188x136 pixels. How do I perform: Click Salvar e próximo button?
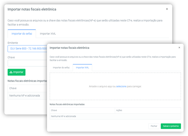tap(171, 126)
